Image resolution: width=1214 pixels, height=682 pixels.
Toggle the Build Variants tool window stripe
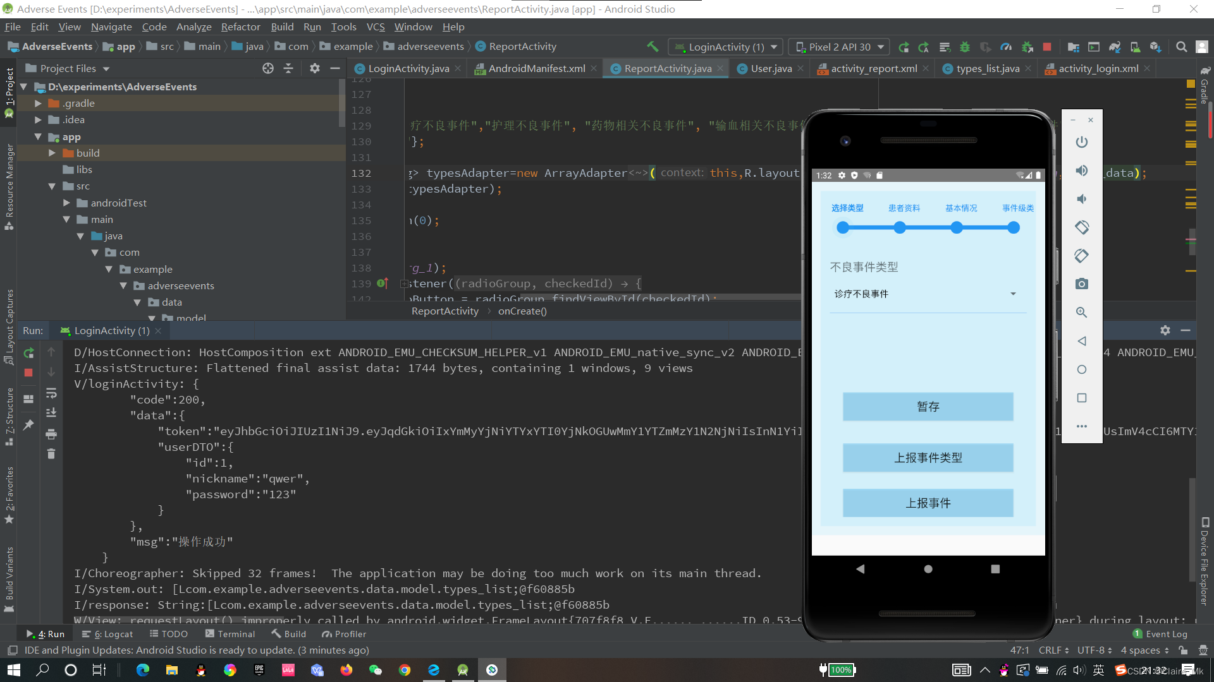pyautogui.click(x=9, y=580)
